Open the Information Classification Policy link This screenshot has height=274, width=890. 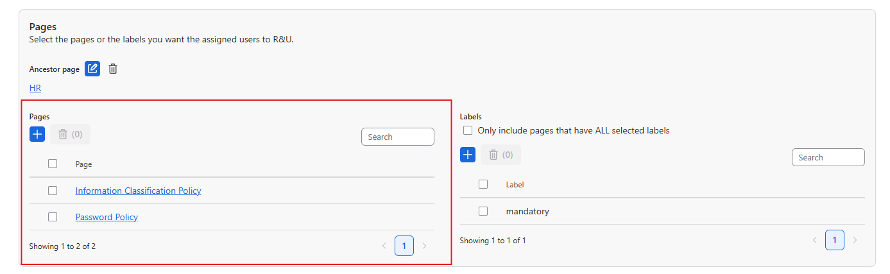click(138, 191)
